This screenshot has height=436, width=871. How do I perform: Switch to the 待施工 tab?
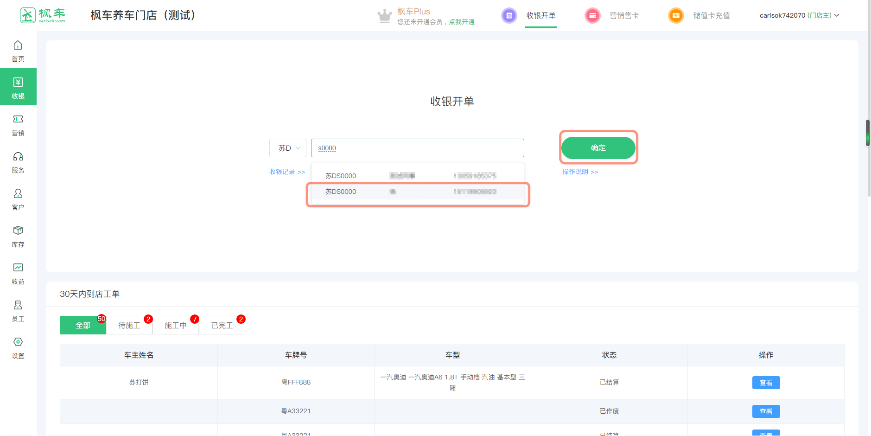coord(129,325)
